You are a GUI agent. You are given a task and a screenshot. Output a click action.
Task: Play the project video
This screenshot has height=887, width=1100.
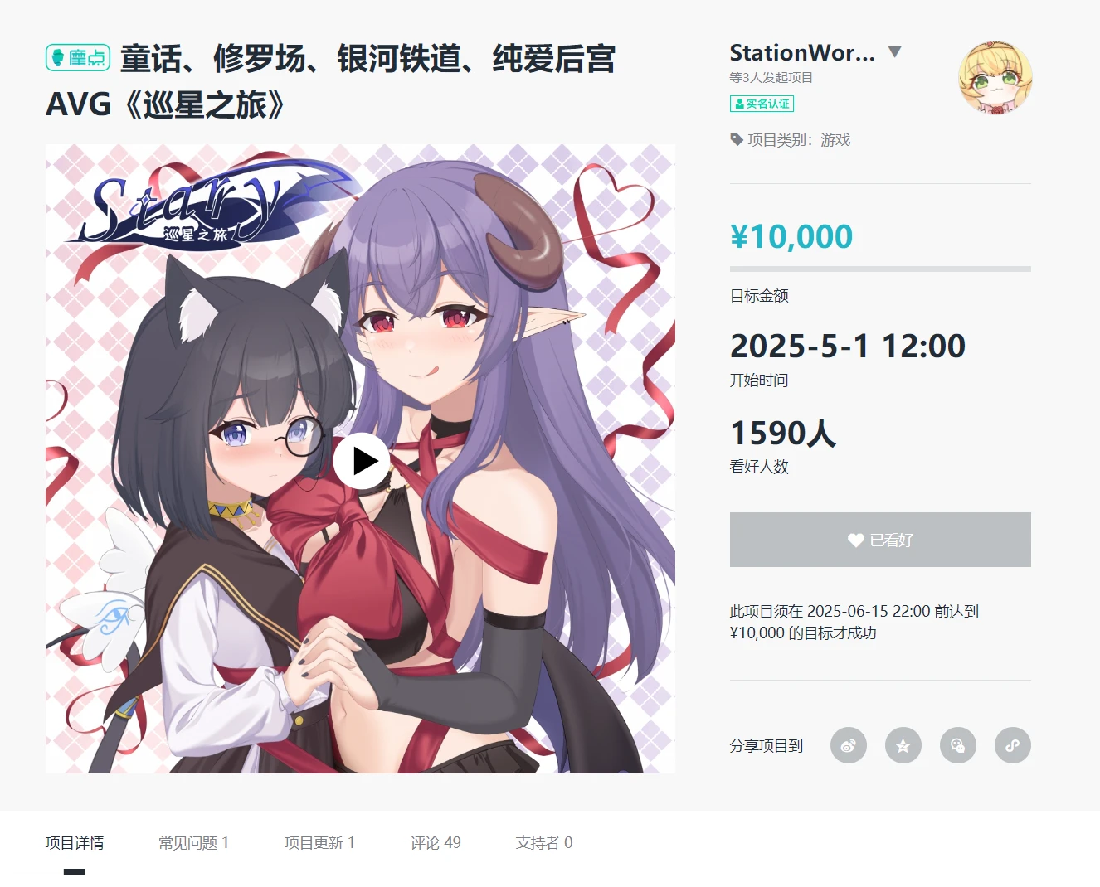click(x=361, y=460)
